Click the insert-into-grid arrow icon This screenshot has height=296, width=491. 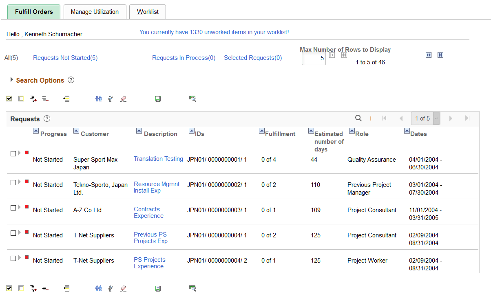[66, 99]
